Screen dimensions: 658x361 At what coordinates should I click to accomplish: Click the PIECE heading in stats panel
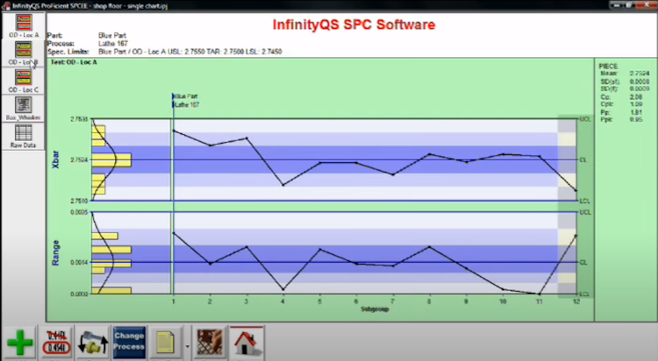coord(608,67)
